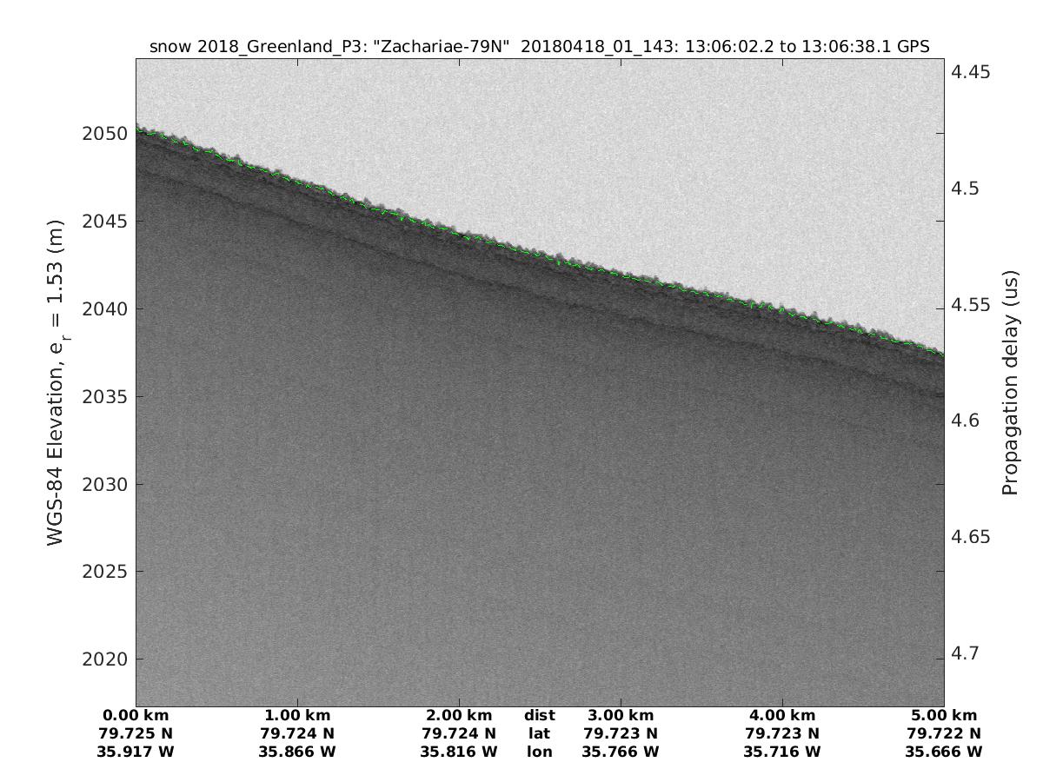Click the 4.5 propagation delay tick label
Image resolution: width=1043 pixels, height=782 pixels.
[x=967, y=189]
